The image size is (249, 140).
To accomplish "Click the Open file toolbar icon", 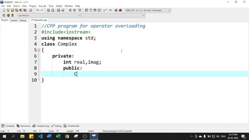I will pos(8,10).
